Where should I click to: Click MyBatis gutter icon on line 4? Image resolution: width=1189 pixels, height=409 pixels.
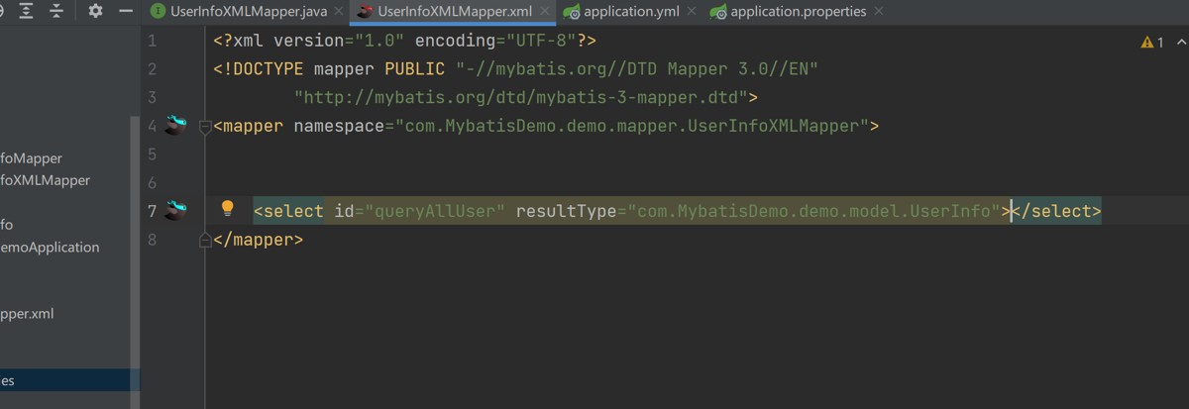(175, 126)
